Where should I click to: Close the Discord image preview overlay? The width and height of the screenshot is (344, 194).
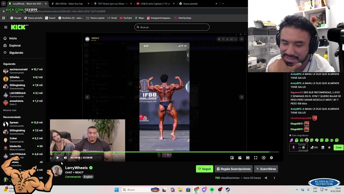coord(241,39)
